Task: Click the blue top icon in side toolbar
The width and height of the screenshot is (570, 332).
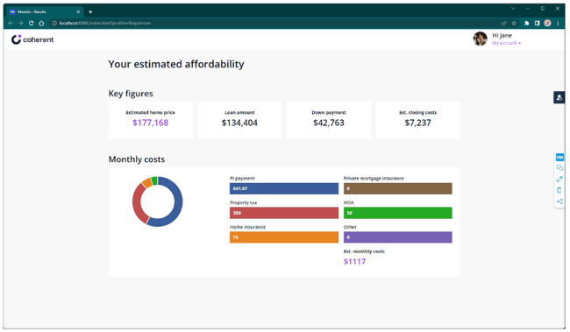Action: tap(559, 158)
